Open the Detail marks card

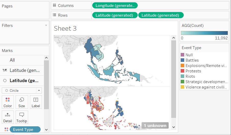8,117
